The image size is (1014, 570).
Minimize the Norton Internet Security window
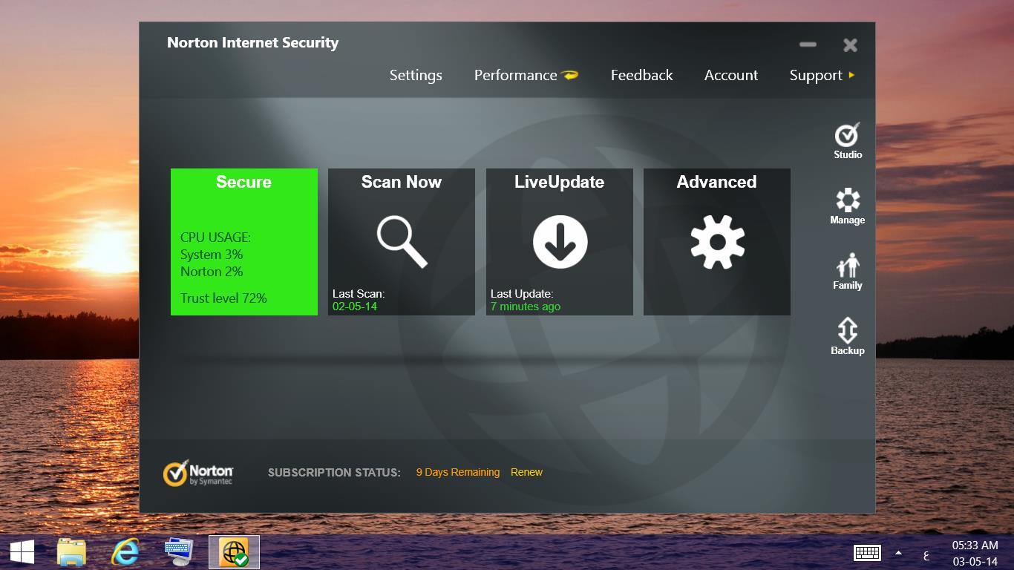pos(808,45)
